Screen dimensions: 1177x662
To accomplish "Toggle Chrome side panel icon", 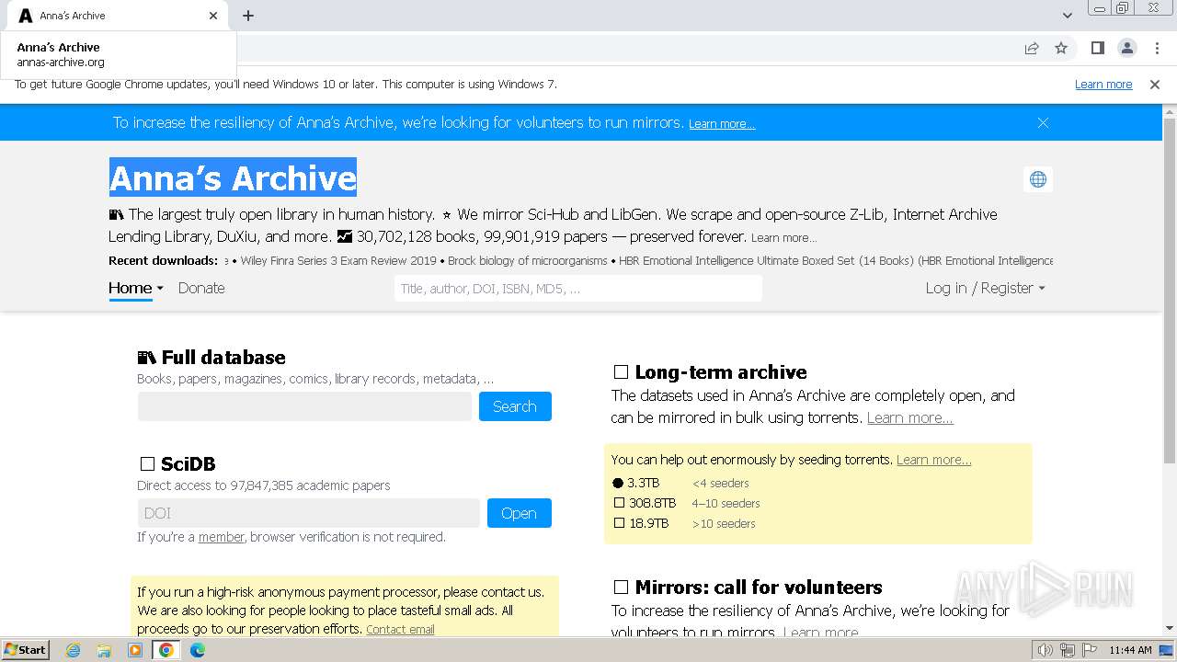I will (x=1097, y=48).
